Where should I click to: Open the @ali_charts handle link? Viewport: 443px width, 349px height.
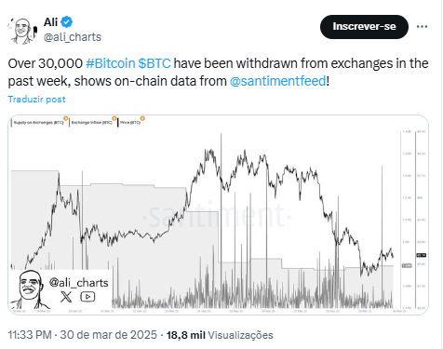click(x=73, y=37)
